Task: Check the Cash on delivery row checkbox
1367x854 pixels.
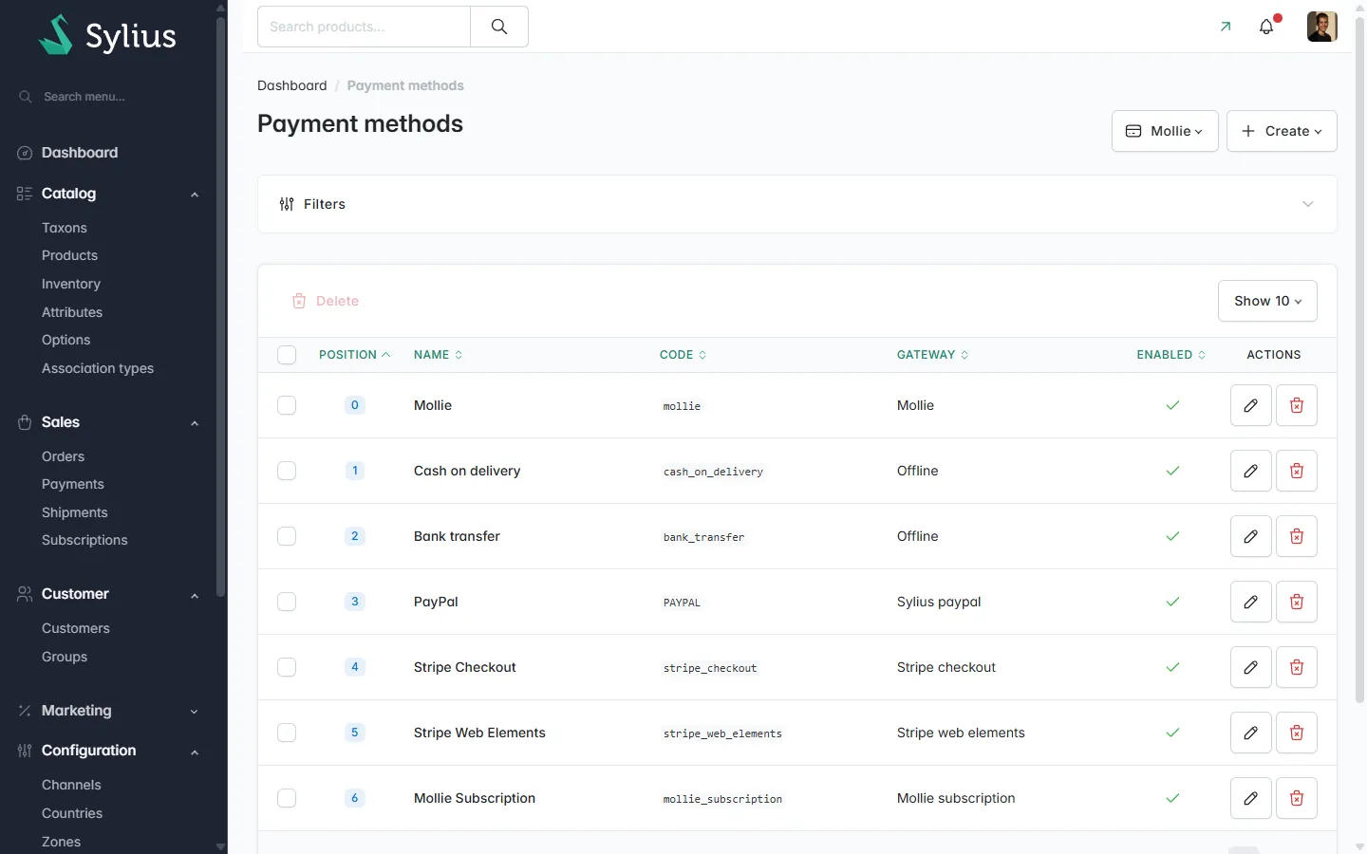Action: click(x=287, y=471)
